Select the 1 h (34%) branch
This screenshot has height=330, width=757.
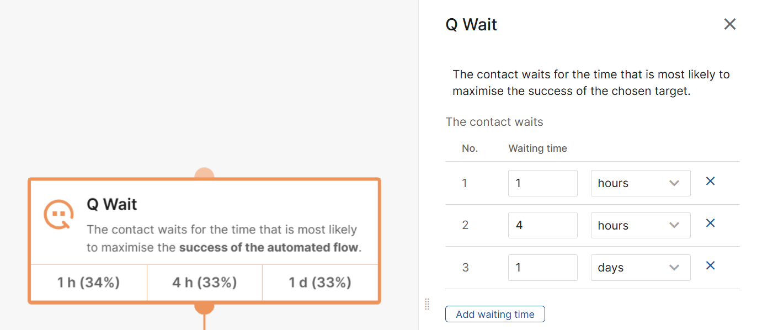coord(89,283)
